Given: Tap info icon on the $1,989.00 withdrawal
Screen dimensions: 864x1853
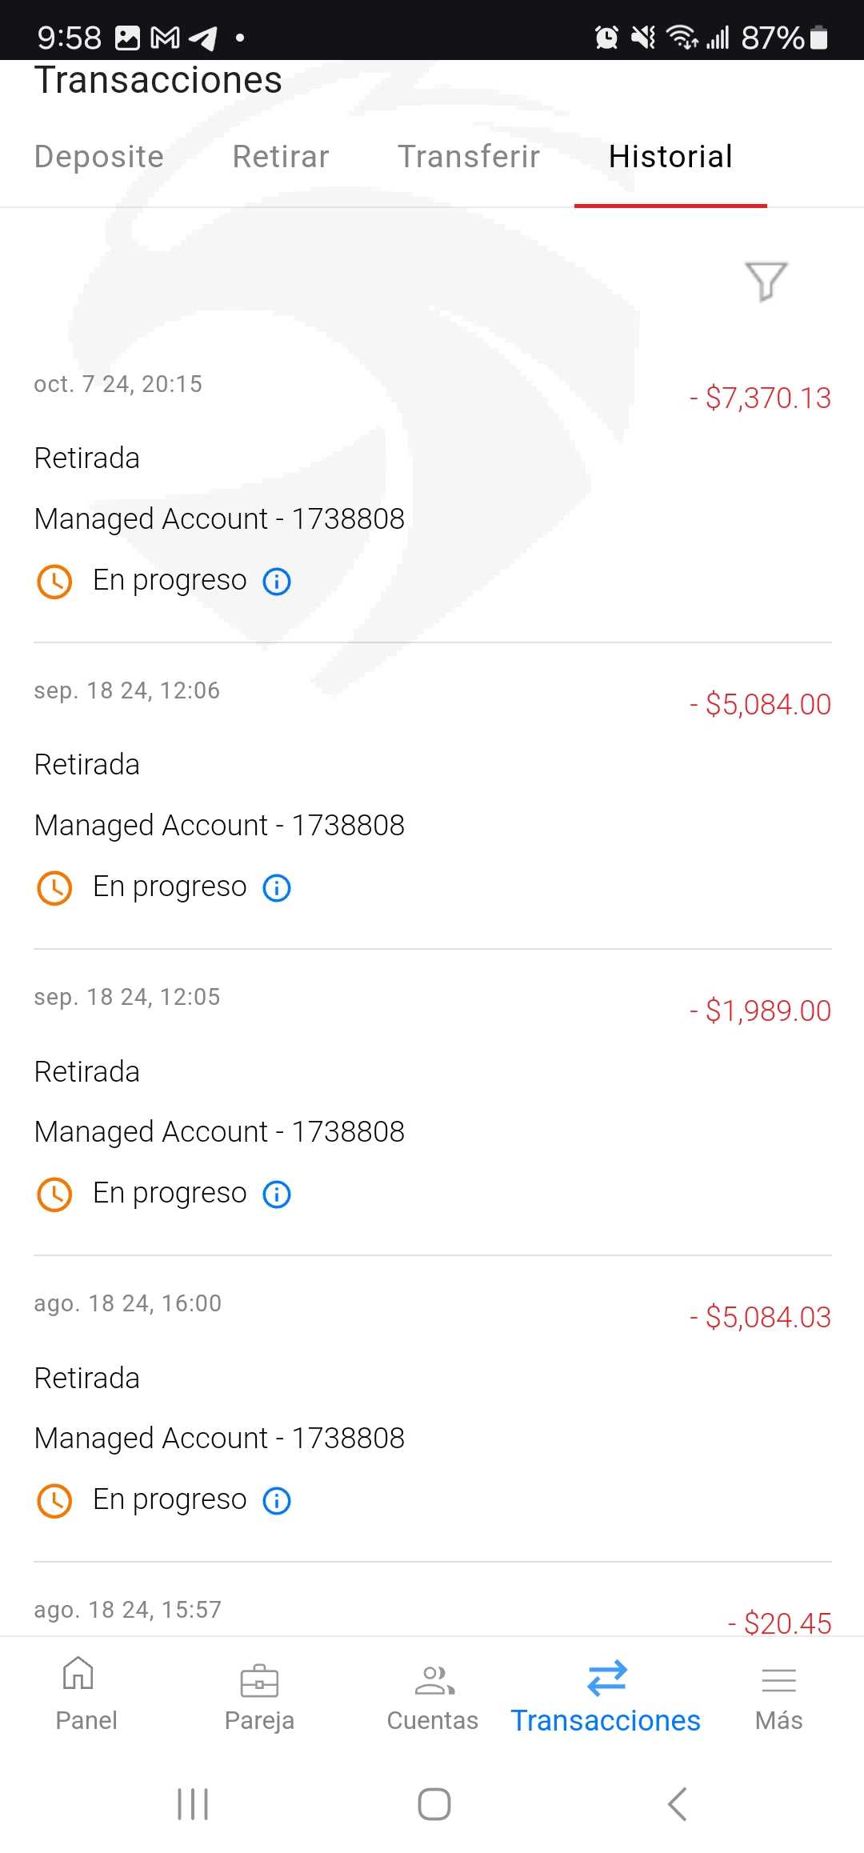Looking at the screenshot, I should tap(277, 1195).
